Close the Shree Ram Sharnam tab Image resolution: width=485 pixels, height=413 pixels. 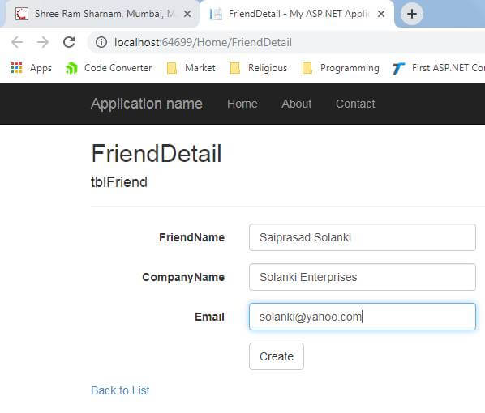pos(187,14)
